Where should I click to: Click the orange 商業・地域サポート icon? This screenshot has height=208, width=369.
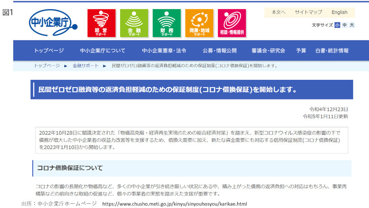click(x=199, y=23)
